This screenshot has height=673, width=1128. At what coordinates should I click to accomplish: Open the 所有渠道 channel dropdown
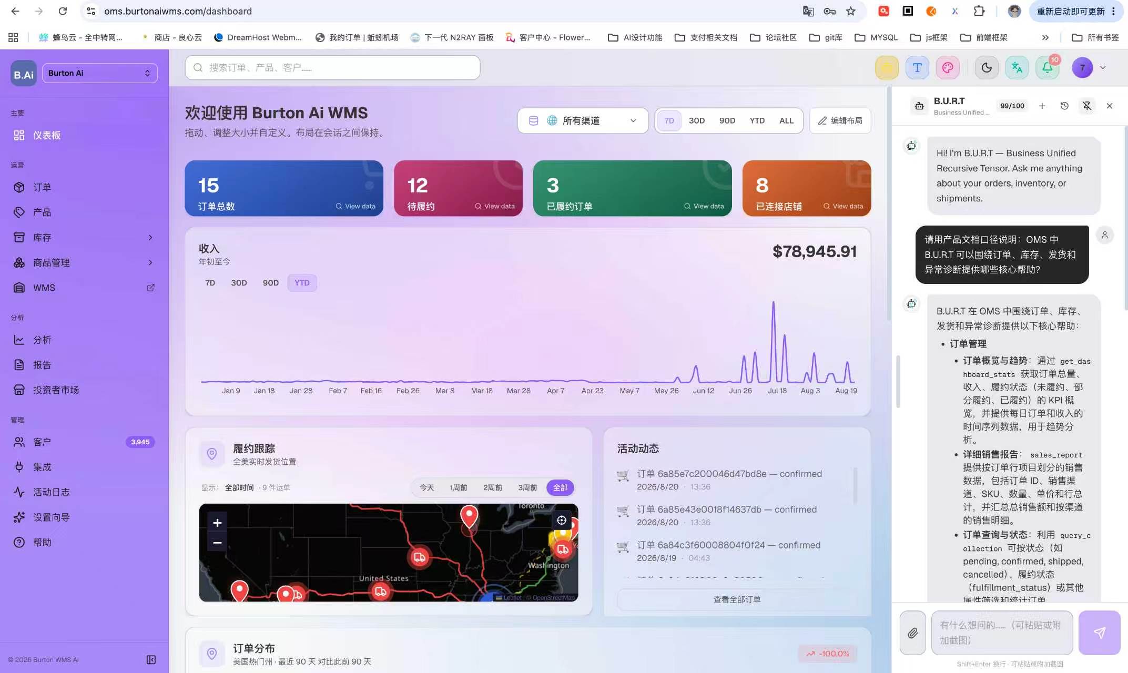click(583, 120)
